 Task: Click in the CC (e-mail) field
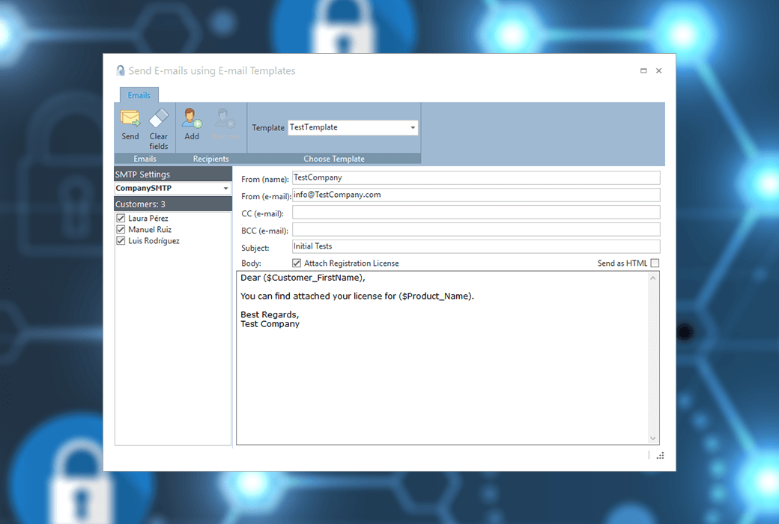476,213
